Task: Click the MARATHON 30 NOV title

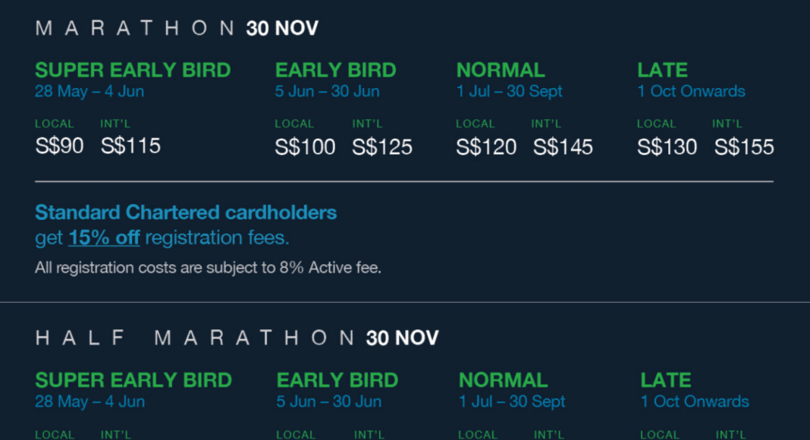Action: (x=177, y=28)
